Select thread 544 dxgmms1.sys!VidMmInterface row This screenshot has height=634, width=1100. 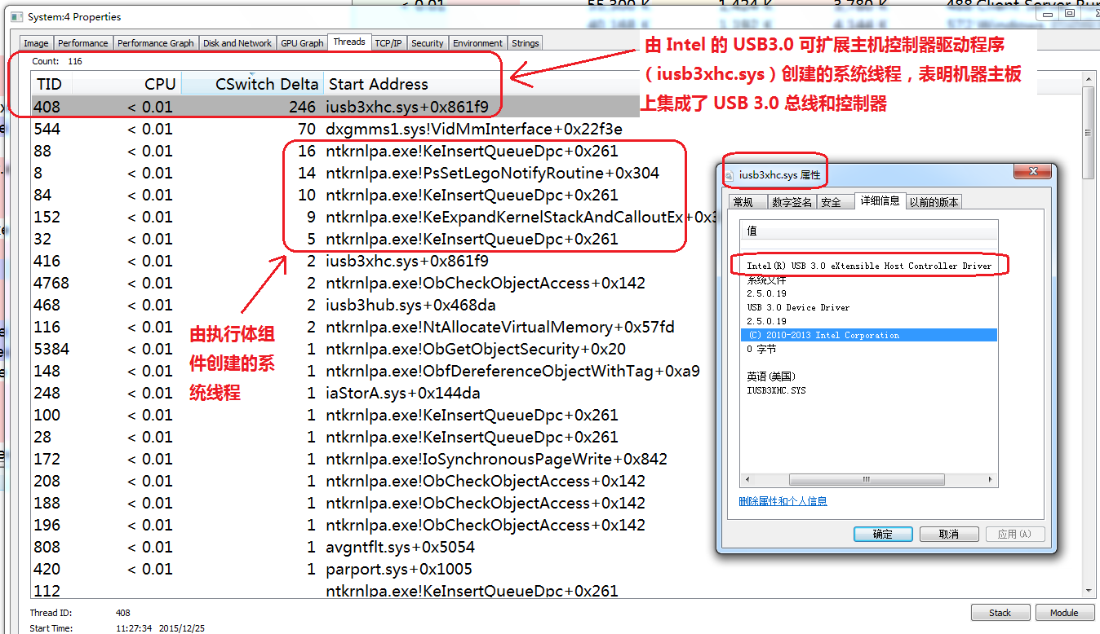(335, 129)
